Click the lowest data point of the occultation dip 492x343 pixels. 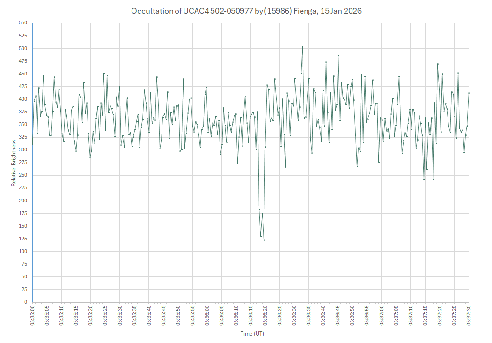pos(264,240)
